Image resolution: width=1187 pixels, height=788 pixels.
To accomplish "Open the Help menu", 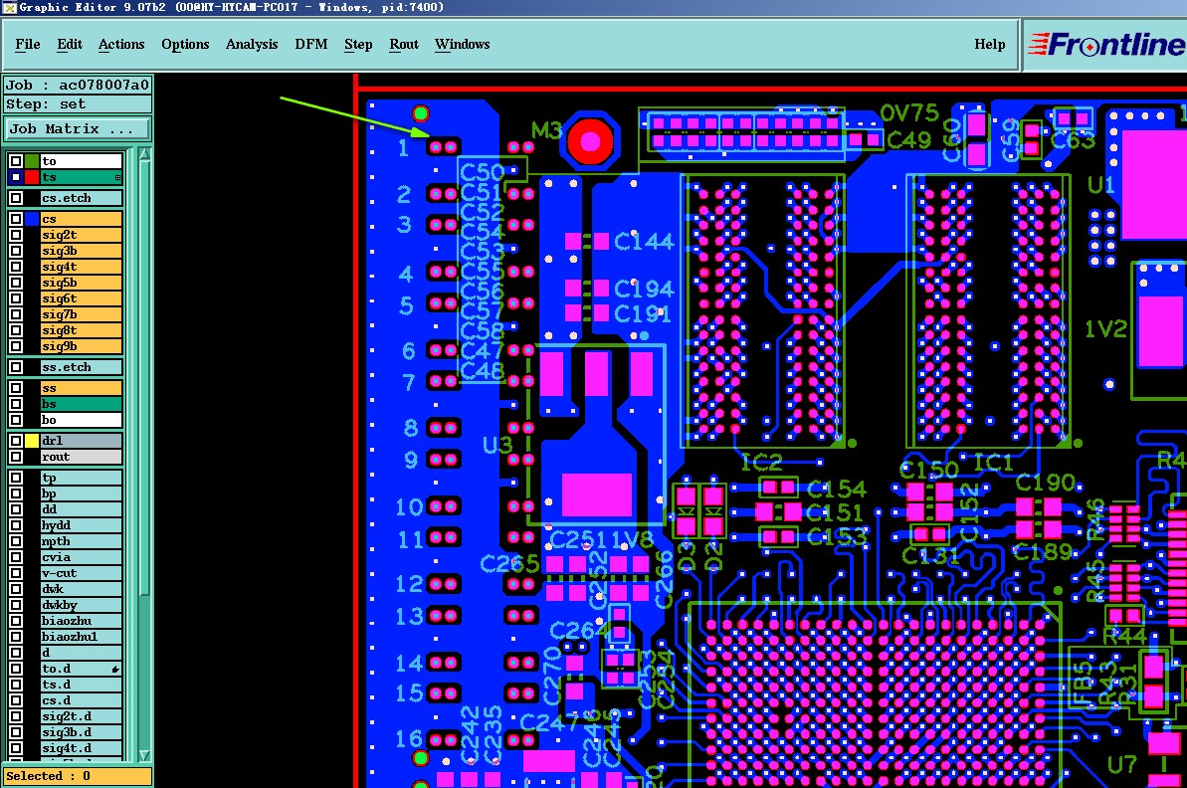I will (989, 45).
